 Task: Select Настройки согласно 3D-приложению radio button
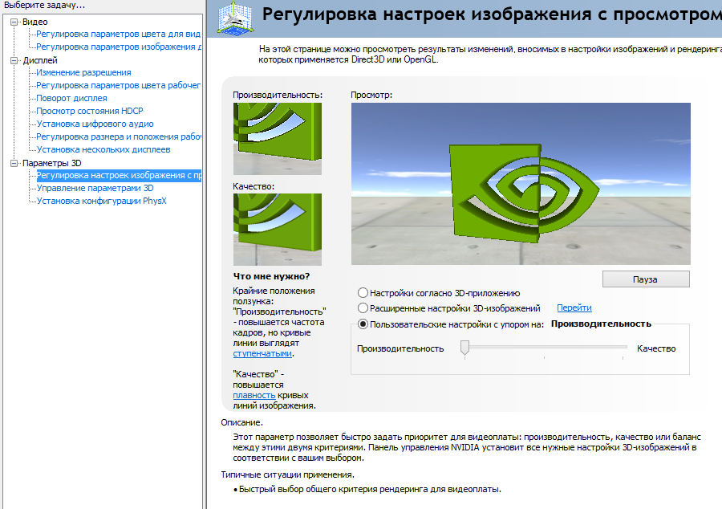point(363,293)
